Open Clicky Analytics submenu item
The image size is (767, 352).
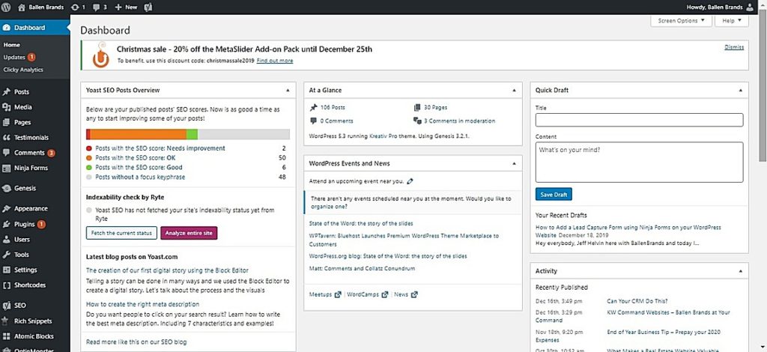point(23,70)
